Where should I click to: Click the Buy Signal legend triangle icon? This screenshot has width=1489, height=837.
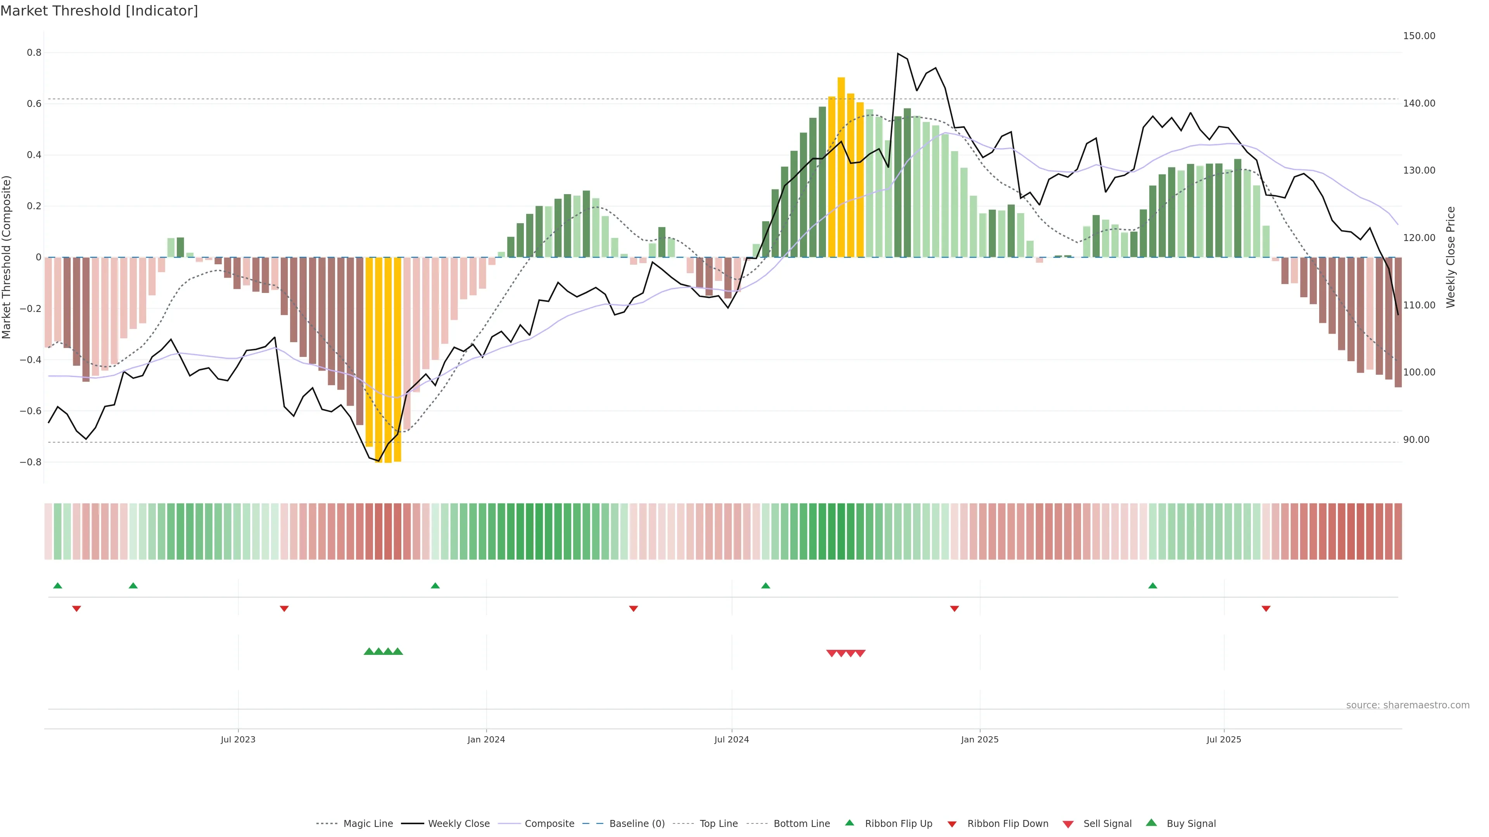pyautogui.click(x=1151, y=823)
